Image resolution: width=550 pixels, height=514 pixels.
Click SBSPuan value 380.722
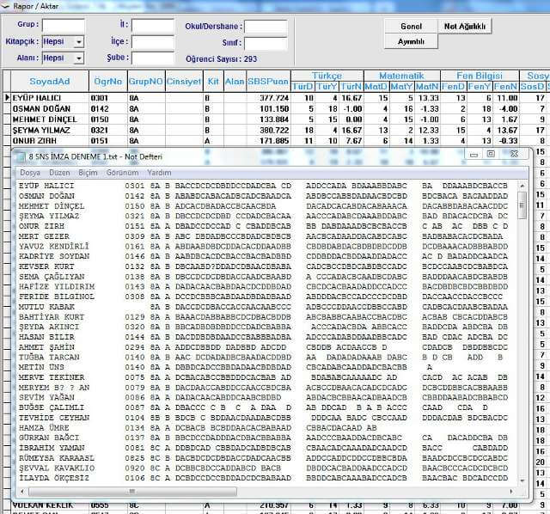click(274, 130)
